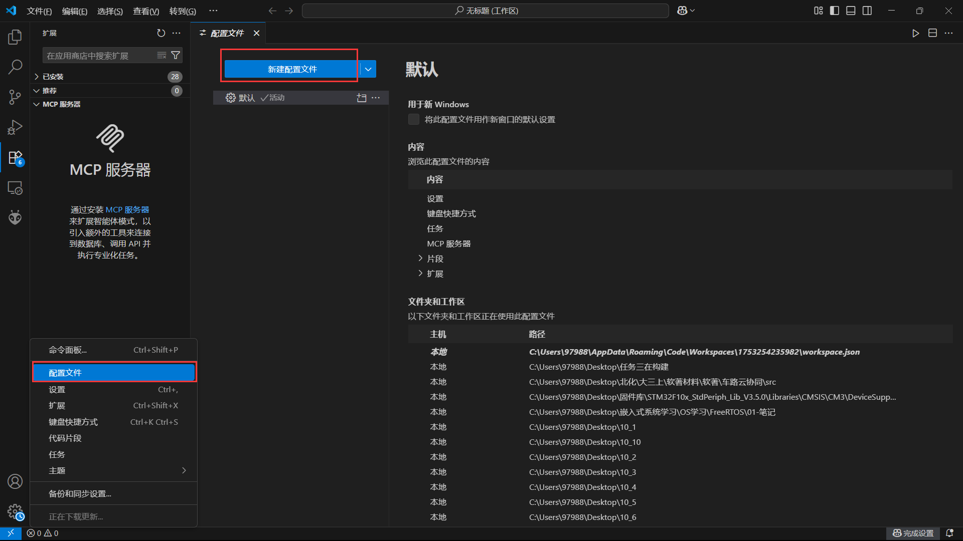The width and height of the screenshot is (963, 541).
Task: Open the 文件(F) menu
Action: 39,11
